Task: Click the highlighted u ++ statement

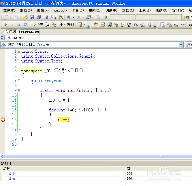Action: click(x=64, y=120)
